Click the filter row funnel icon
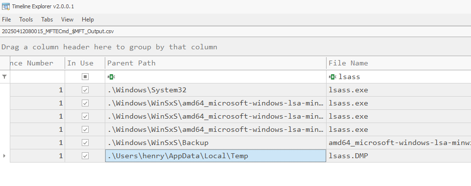The height and width of the screenshot is (186, 471). tap(4, 77)
